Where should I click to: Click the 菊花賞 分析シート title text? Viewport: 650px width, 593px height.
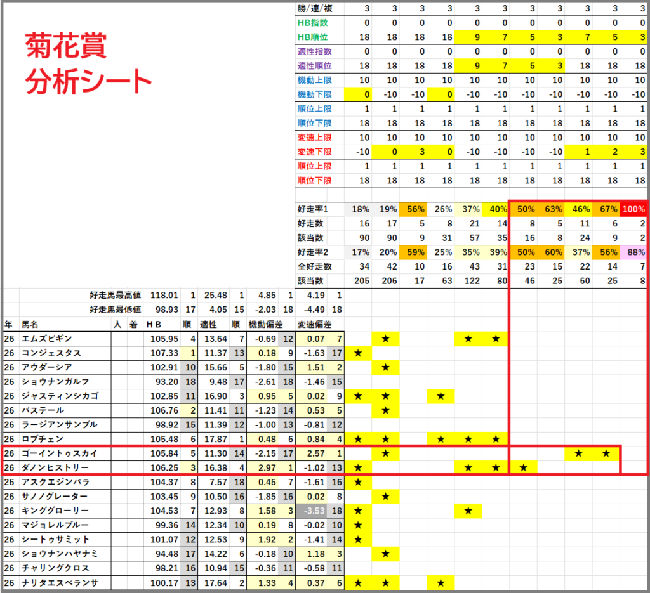point(88,64)
